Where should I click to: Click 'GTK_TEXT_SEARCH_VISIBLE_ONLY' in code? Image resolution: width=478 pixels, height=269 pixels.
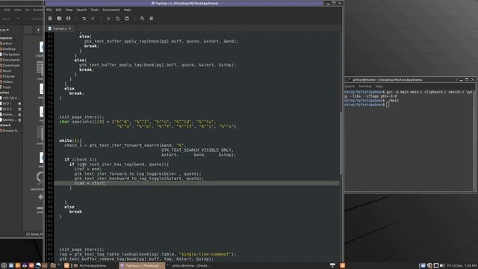[x=196, y=150]
